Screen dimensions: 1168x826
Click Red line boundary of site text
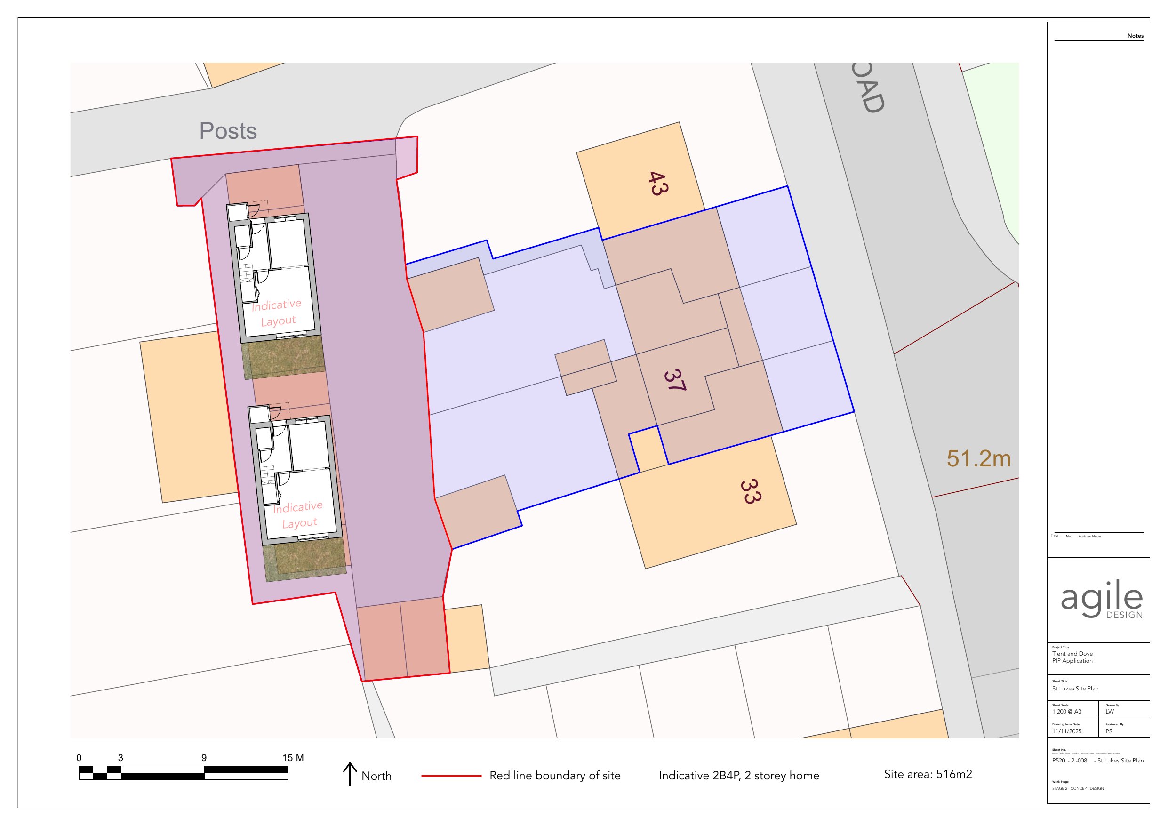pos(554,776)
